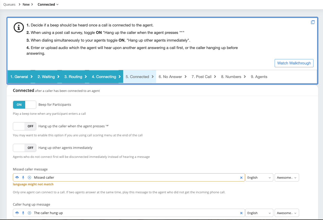The image size is (323, 220).
Task: Click the info icon beside the instructions
Action: pos(19,27)
